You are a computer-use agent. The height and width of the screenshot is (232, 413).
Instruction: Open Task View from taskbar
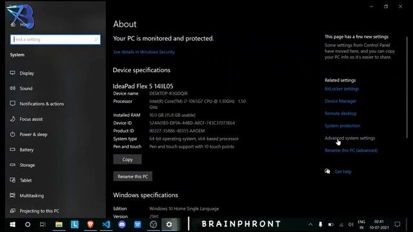click(x=43, y=224)
